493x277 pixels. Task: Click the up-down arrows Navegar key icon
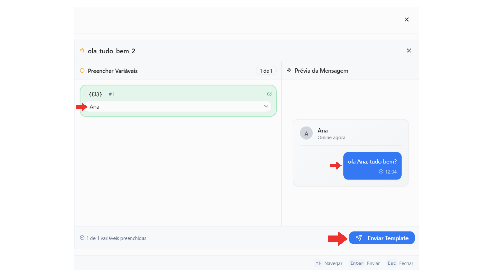point(318,263)
